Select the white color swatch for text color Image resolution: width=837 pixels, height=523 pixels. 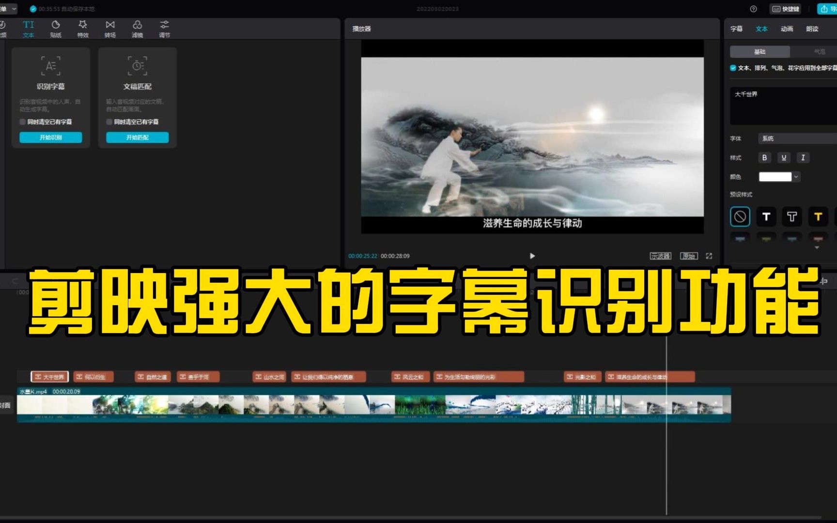click(775, 176)
